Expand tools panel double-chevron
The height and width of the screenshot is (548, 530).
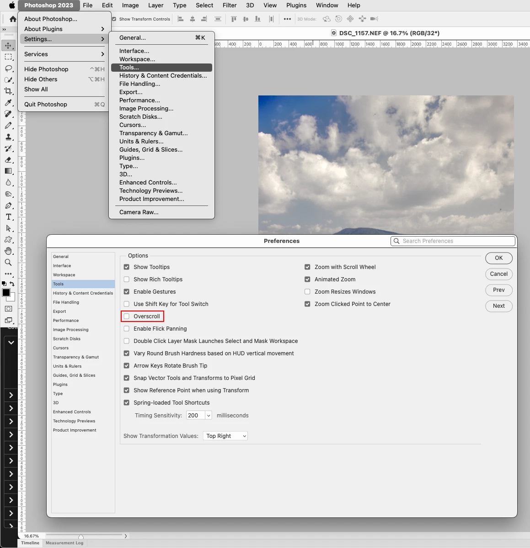click(4, 29)
